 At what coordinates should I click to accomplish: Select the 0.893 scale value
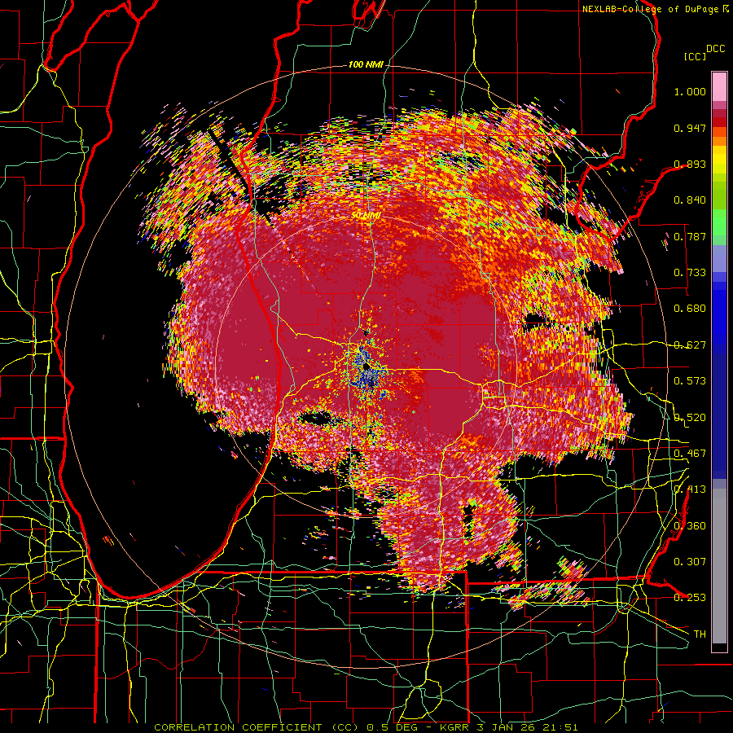pyautogui.click(x=690, y=164)
